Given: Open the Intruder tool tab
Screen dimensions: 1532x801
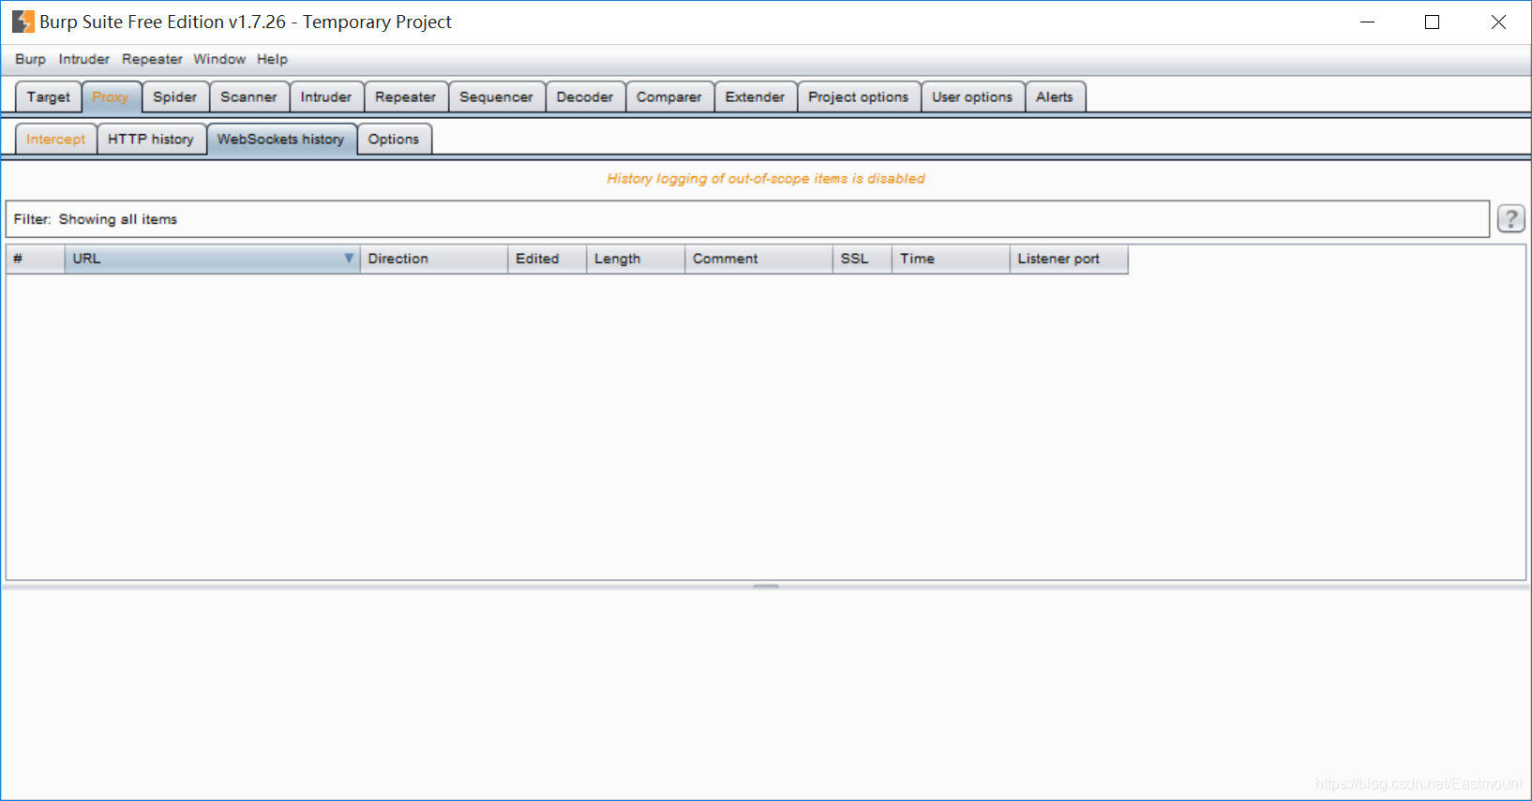Looking at the screenshot, I should coord(326,96).
